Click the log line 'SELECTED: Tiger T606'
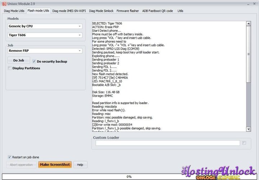The image size is (259, 180). pyautogui.click(x=107, y=23)
